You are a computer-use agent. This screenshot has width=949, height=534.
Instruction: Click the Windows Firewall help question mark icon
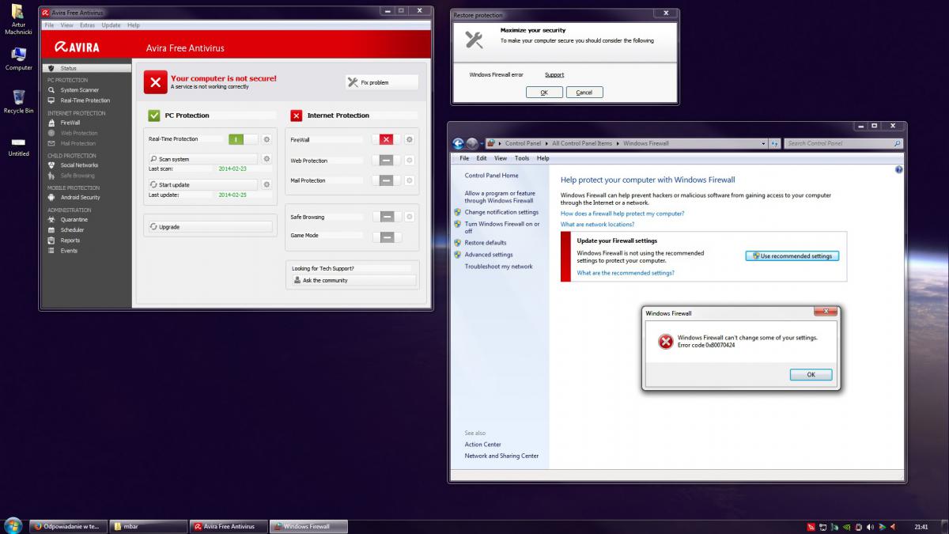pos(899,170)
